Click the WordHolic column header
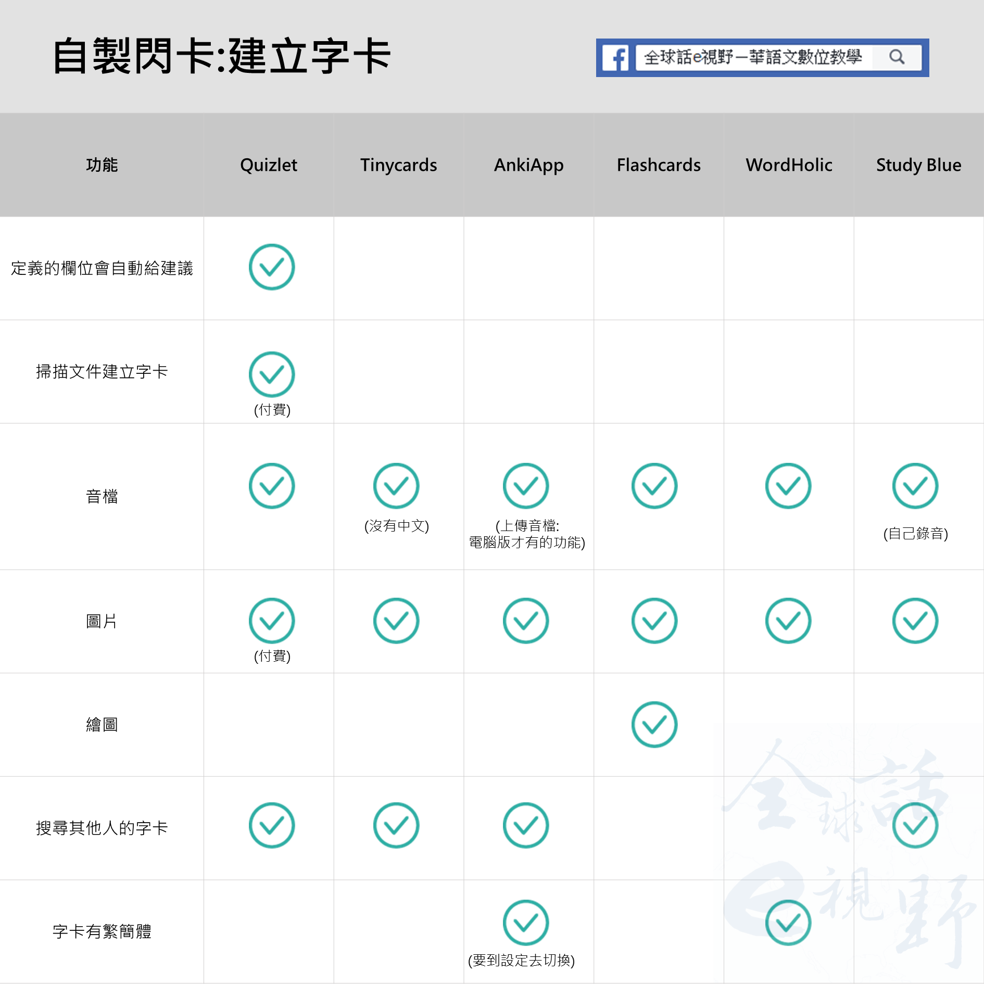 click(789, 165)
